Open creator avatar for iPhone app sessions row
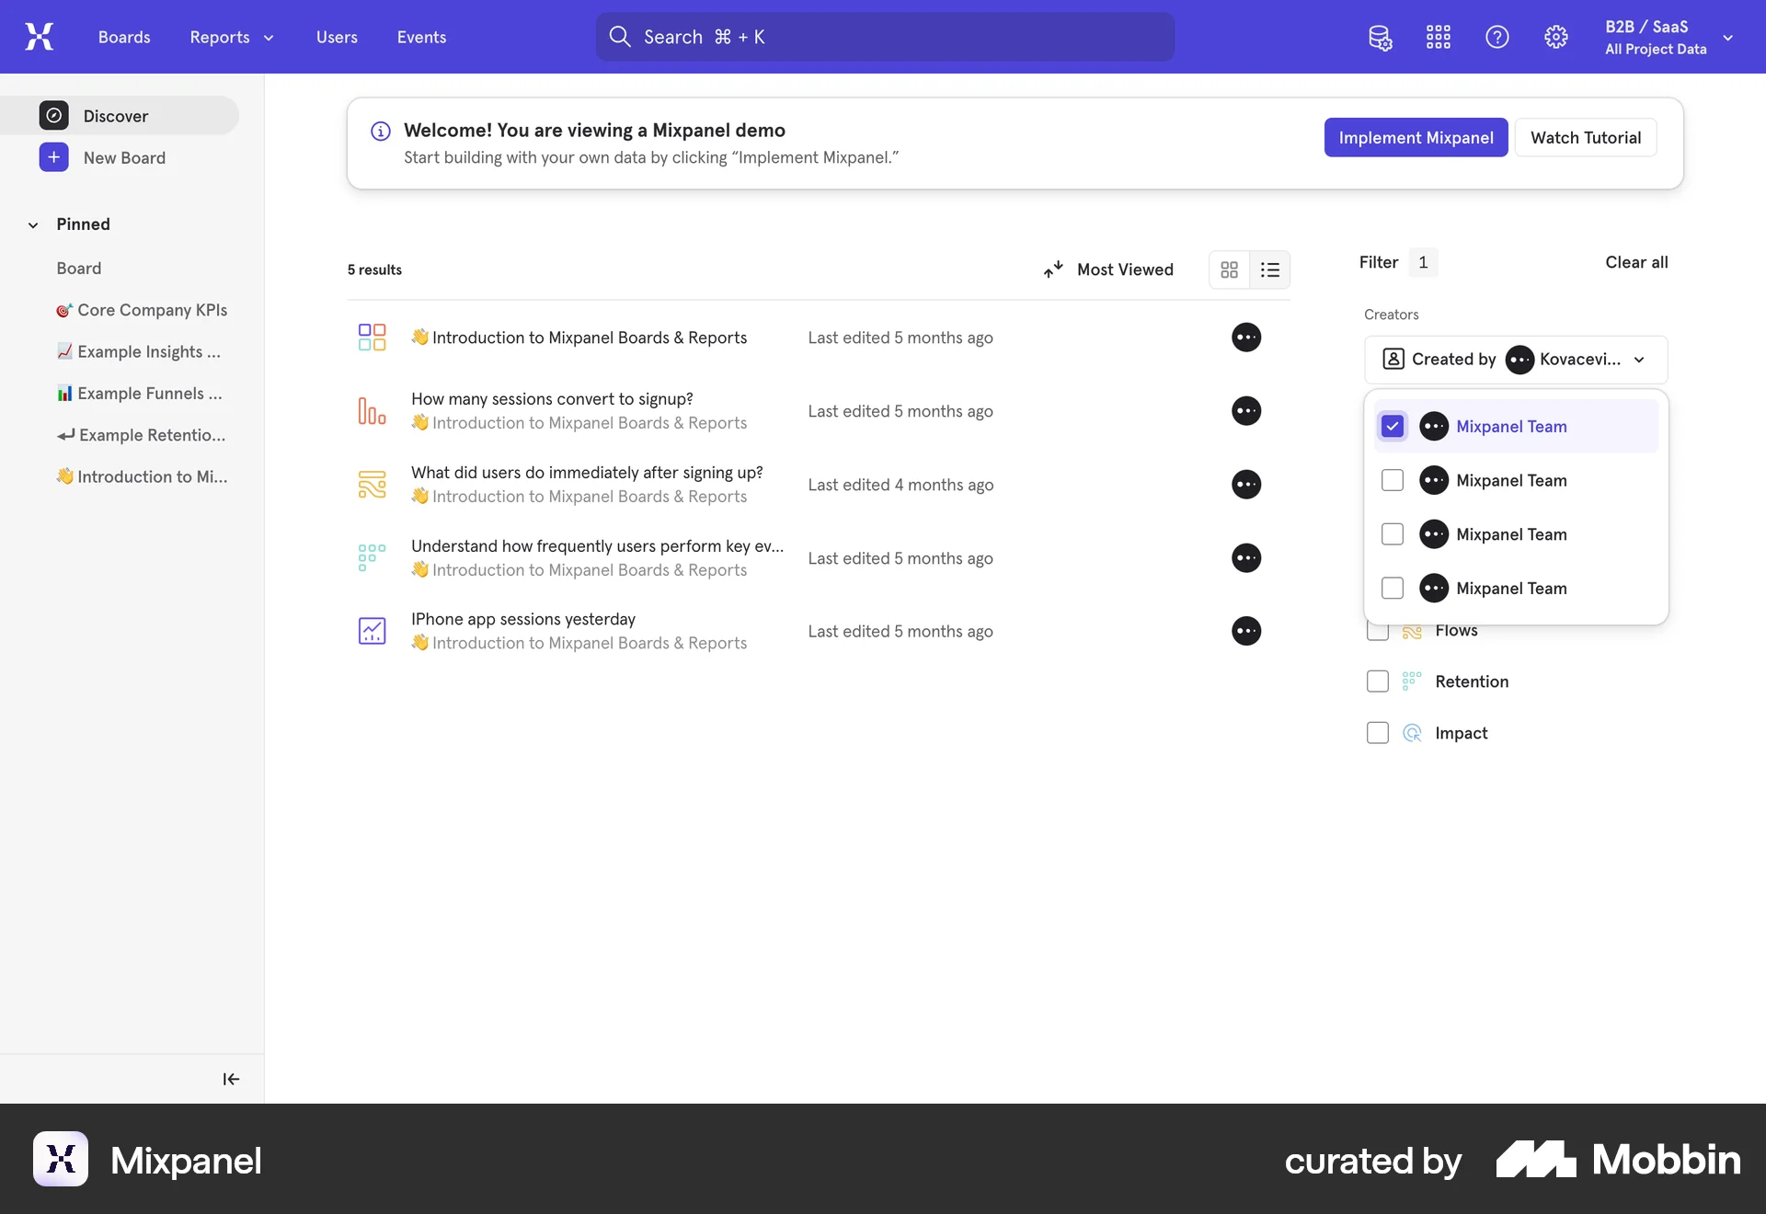Image resolution: width=1766 pixels, height=1214 pixels. point(1246,631)
